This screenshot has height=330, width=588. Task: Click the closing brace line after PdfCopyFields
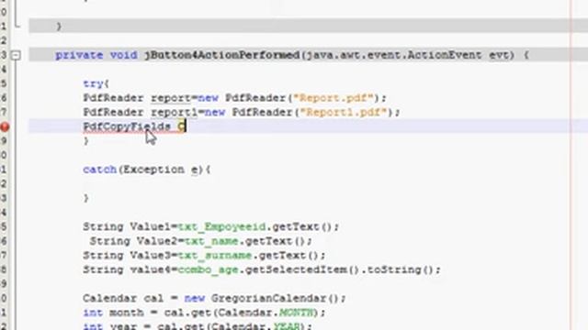point(86,141)
